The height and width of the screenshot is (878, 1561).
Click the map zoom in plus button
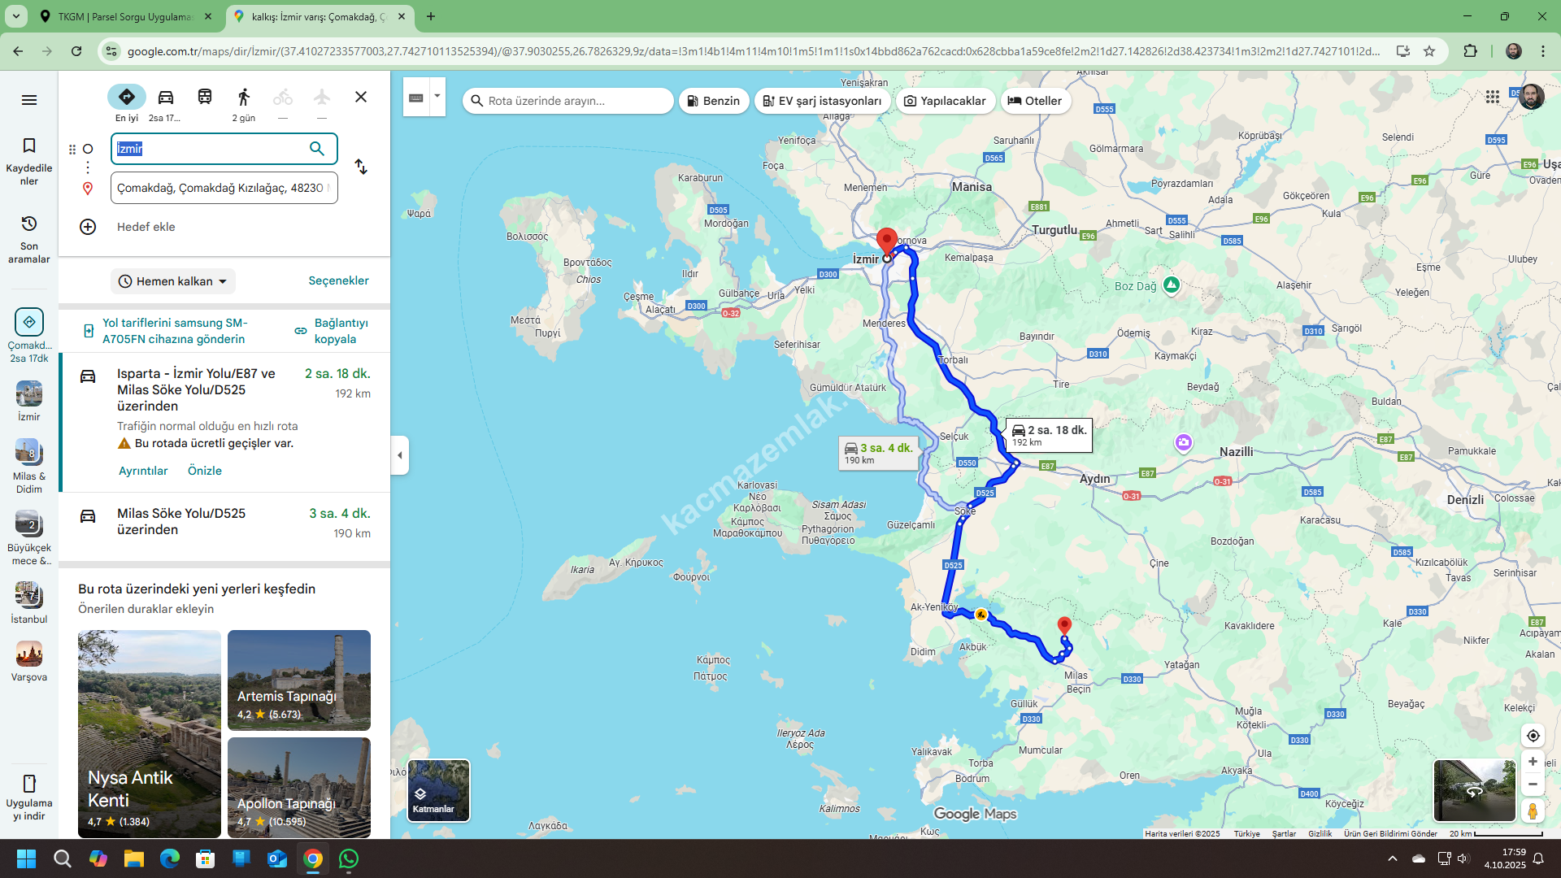click(x=1533, y=762)
